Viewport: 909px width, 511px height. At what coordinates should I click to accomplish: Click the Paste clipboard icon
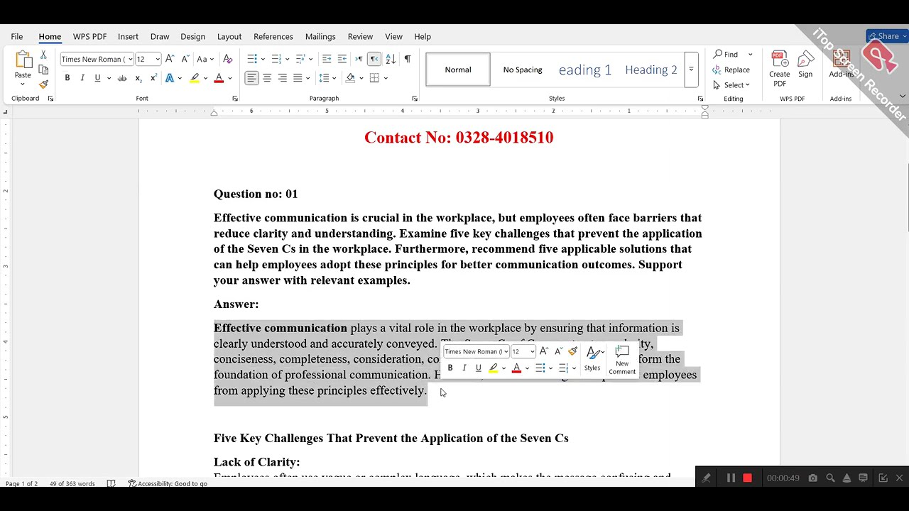pyautogui.click(x=23, y=60)
